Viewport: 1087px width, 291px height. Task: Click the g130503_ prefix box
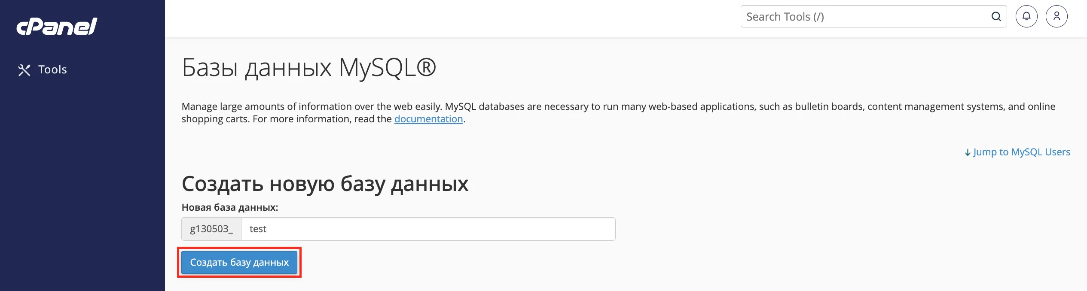[x=211, y=229]
